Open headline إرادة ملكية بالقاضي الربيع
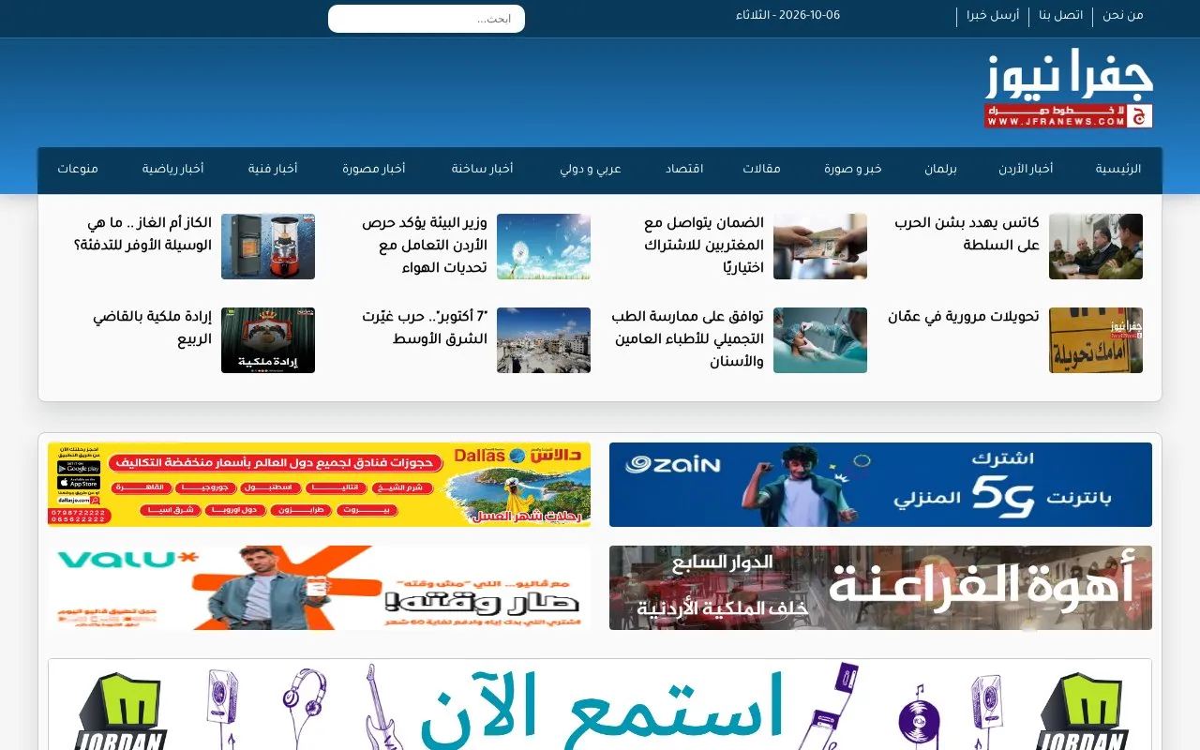The width and height of the screenshot is (1200, 750). click(152, 328)
